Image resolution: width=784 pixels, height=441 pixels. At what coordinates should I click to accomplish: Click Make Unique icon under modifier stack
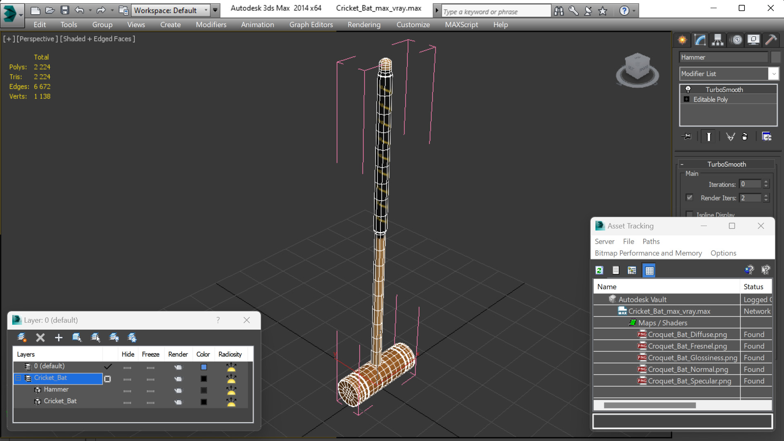(x=730, y=137)
